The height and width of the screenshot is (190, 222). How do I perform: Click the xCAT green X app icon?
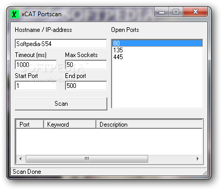pyautogui.click(x=15, y=14)
